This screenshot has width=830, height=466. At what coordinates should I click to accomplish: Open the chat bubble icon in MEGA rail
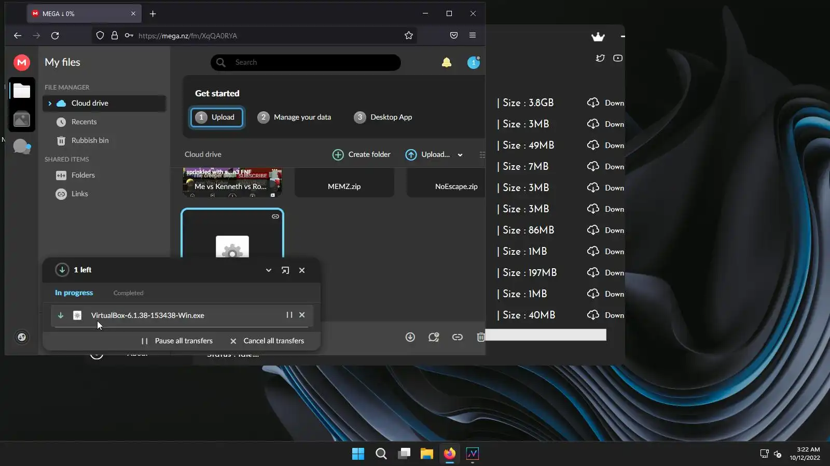(22, 147)
